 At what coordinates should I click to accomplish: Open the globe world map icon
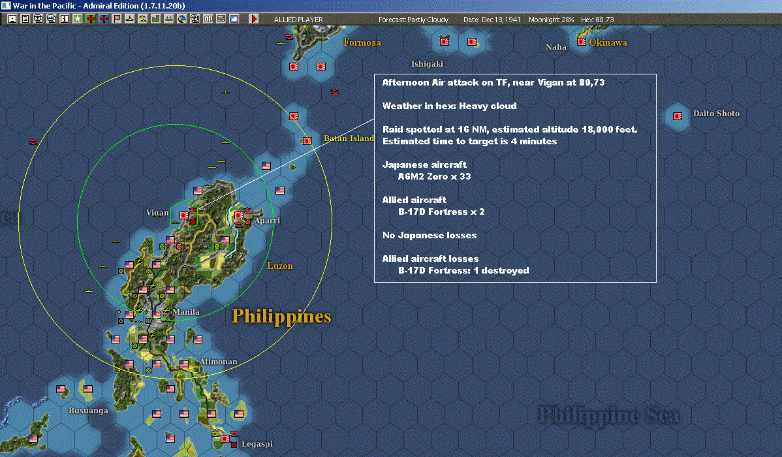coord(182,19)
